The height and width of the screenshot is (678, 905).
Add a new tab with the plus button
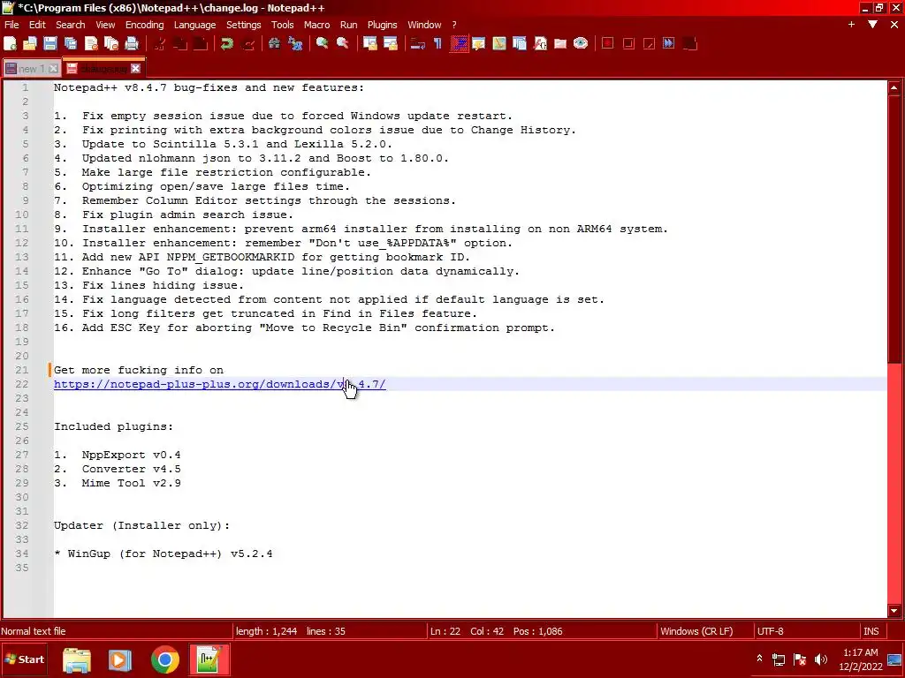(x=851, y=24)
